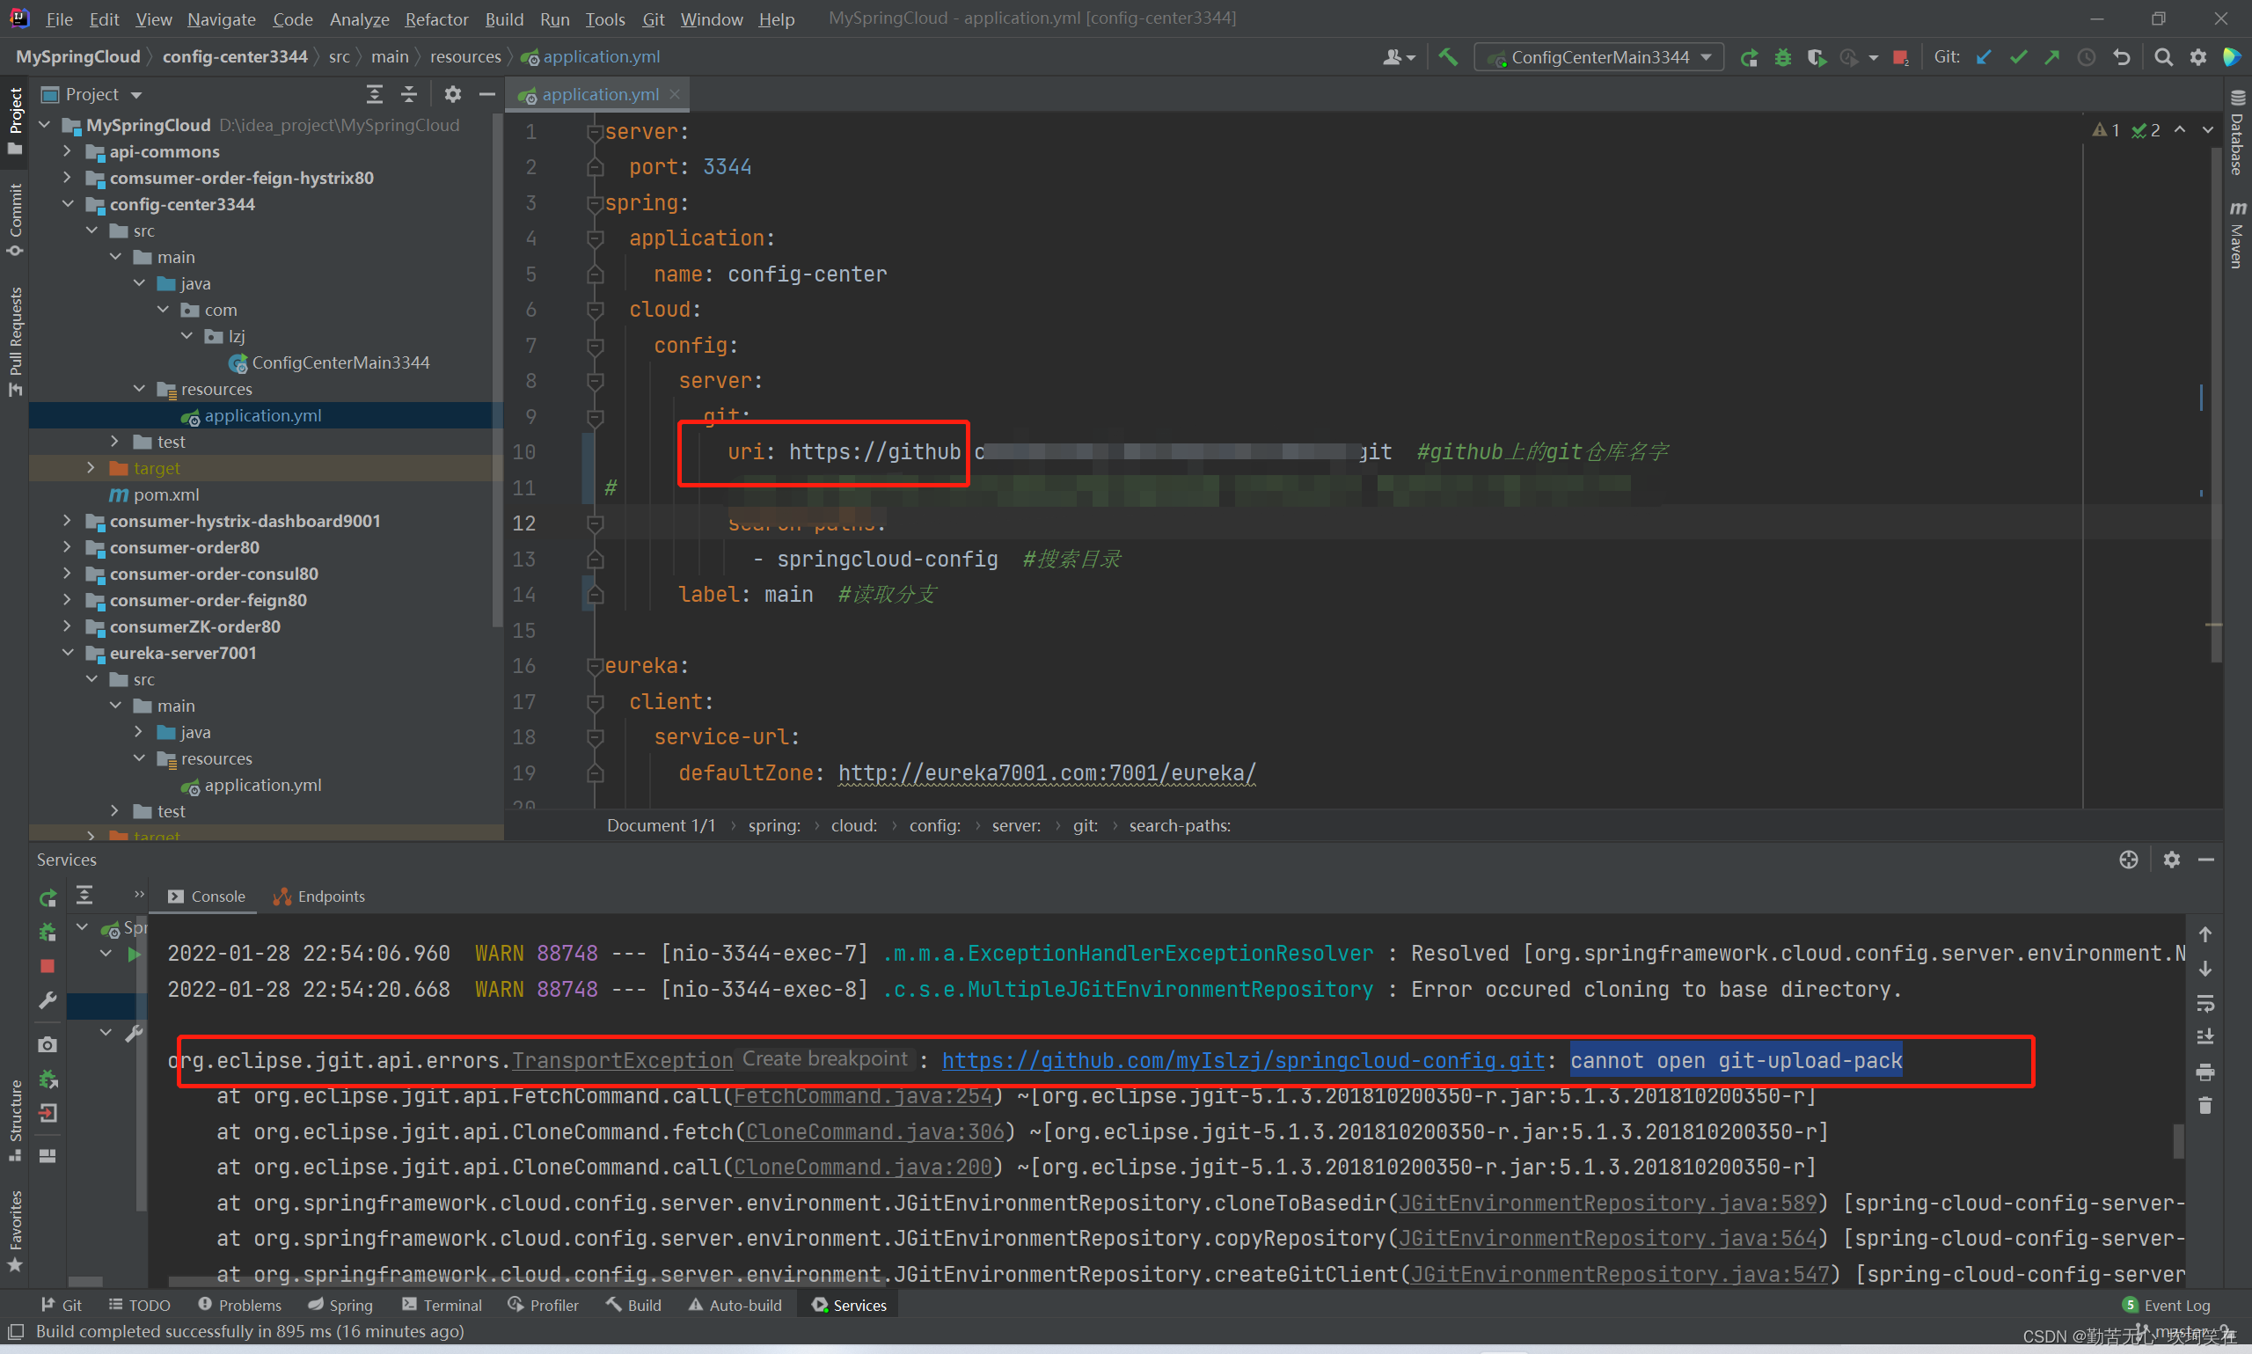Image resolution: width=2252 pixels, height=1354 pixels.
Task: Open Search Everywhere magnifier icon
Action: pos(2163,56)
